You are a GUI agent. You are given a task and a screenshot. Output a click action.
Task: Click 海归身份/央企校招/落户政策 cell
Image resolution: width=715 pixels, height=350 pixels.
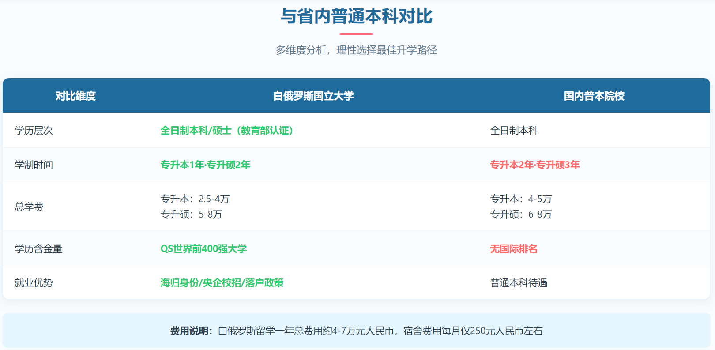pos(222,283)
